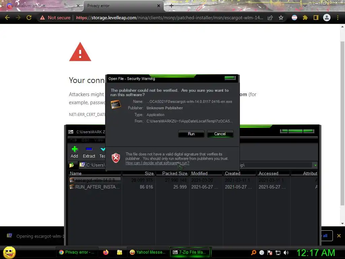Click the 7-Zip window title icon
The width and height of the screenshot is (345, 259).
(x=71, y=132)
